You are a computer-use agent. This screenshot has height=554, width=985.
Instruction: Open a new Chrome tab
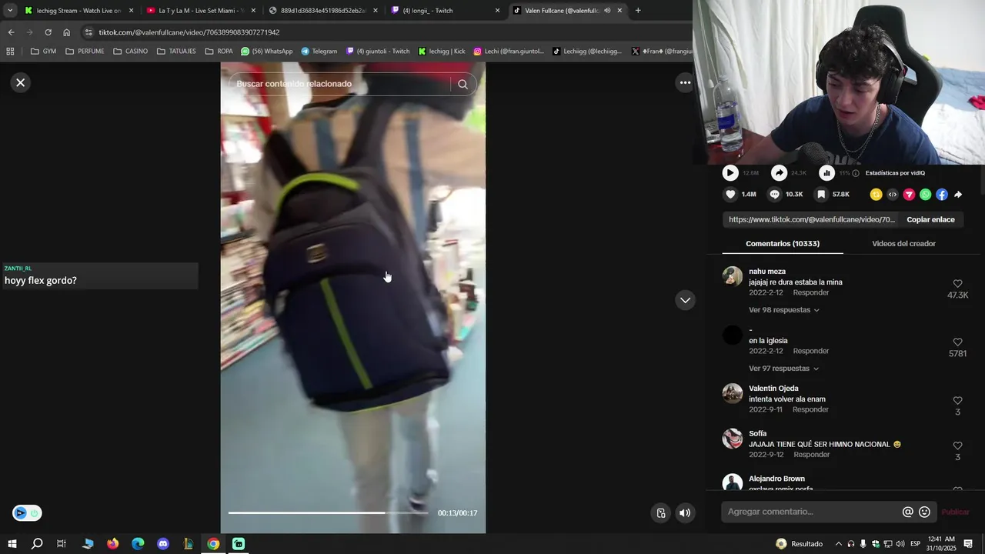click(638, 11)
